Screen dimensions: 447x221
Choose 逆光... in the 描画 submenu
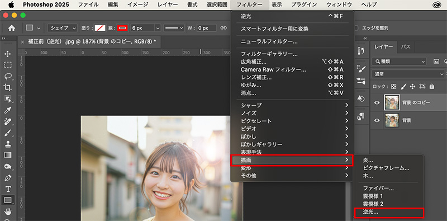[389, 213]
